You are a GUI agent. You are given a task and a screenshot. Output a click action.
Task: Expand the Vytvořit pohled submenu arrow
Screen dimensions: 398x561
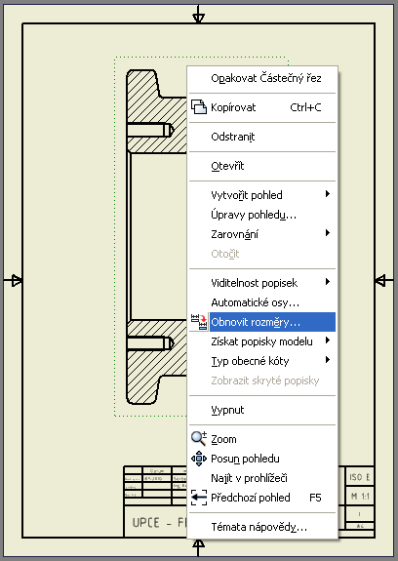click(x=328, y=194)
